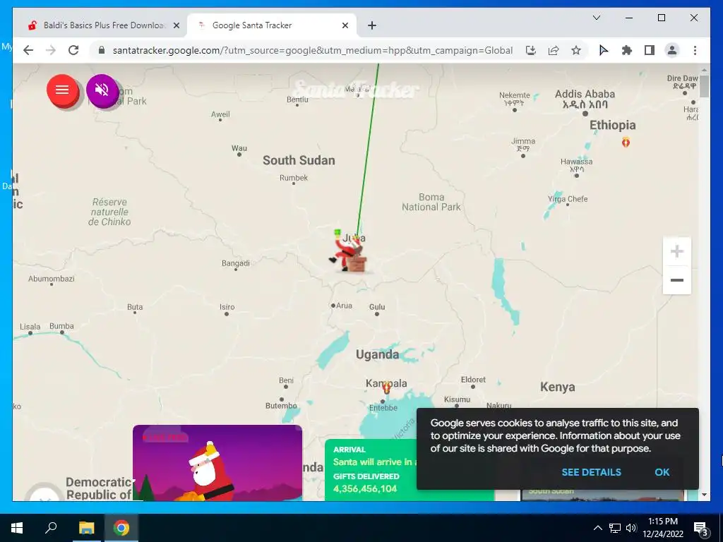The width and height of the screenshot is (723, 542).
Task: Click the Eldoret city label
Action: click(x=473, y=380)
